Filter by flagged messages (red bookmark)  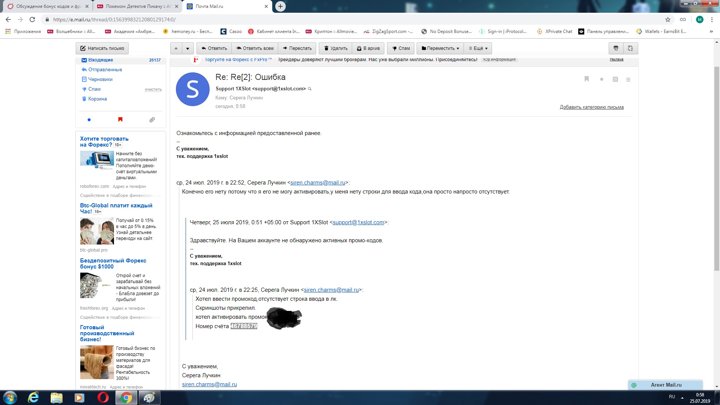[120, 120]
